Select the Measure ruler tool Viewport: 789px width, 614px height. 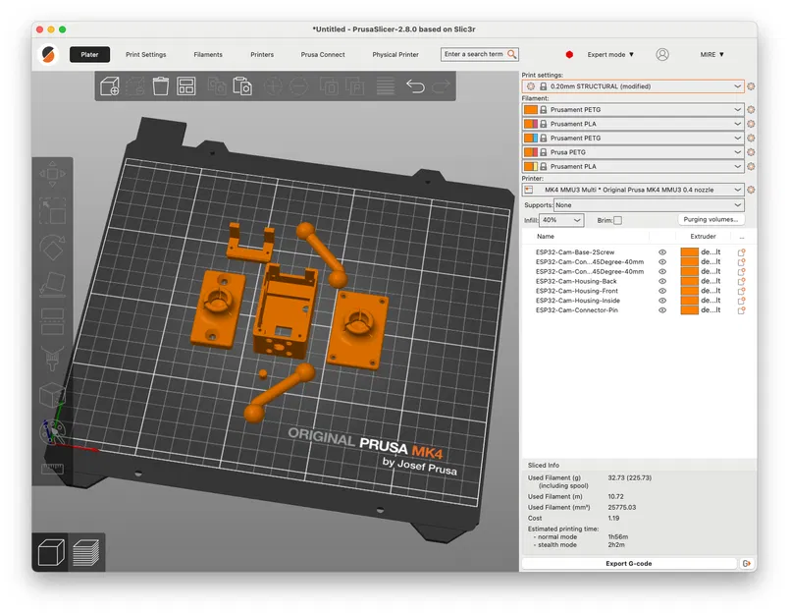[x=52, y=469]
